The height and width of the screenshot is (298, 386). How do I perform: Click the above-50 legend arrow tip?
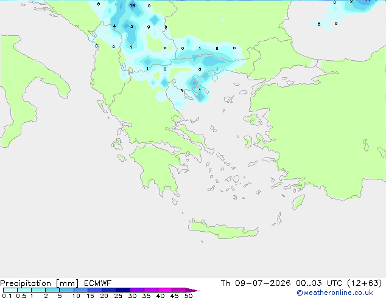click(193, 290)
